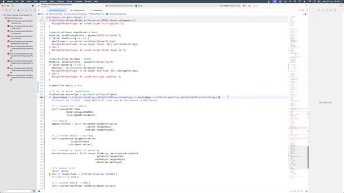Screen dimensions: 344x193
Task: Select the Issue navigator icon
Action: coord(18,10)
